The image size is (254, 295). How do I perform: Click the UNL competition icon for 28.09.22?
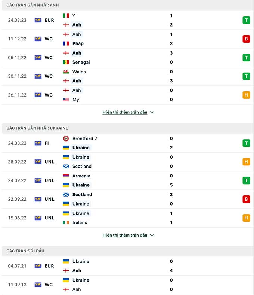pyautogui.click(x=38, y=162)
